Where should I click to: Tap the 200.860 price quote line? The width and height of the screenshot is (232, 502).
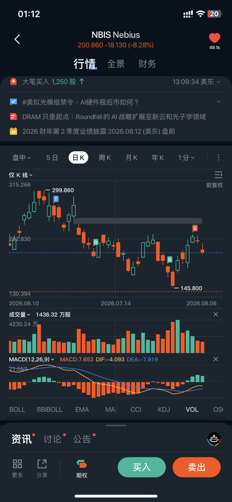point(116,45)
